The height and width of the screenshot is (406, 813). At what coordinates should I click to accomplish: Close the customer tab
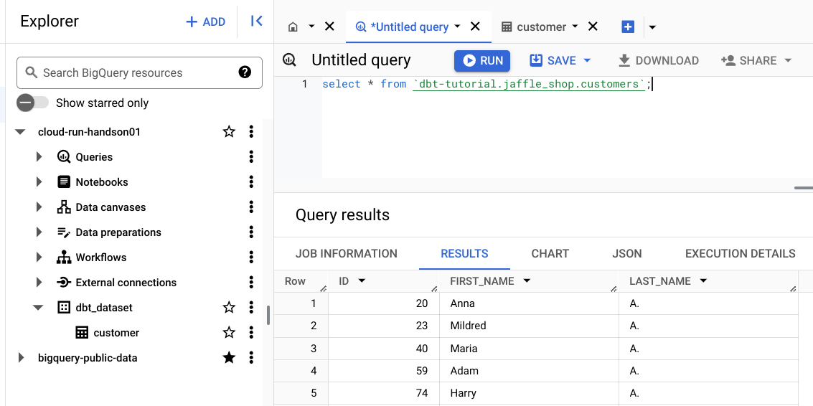[x=593, y=27]
